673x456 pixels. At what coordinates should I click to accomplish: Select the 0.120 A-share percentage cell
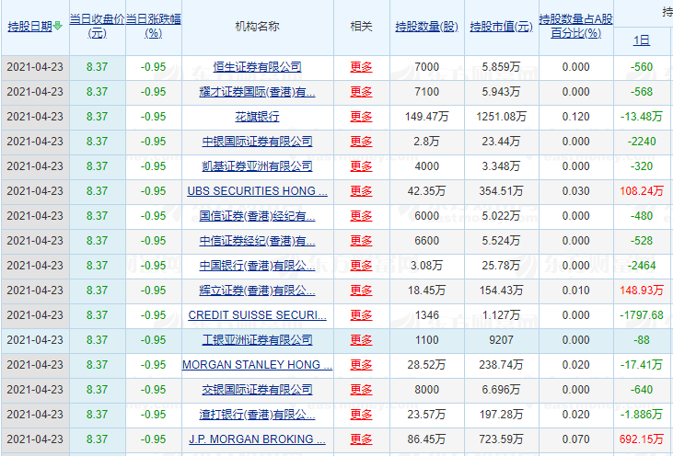pyautogui.click(x=575, y=117)
